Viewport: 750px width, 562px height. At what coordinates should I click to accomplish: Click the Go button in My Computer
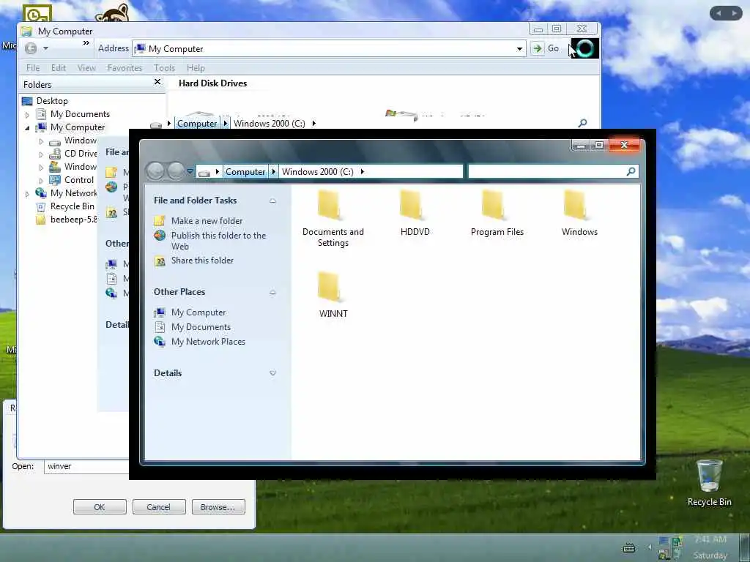coord(546,48)
